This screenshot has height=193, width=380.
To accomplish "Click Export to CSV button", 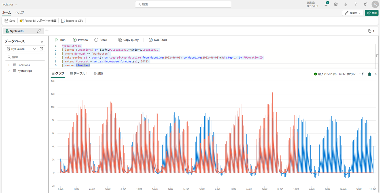I will coord(72,21).
